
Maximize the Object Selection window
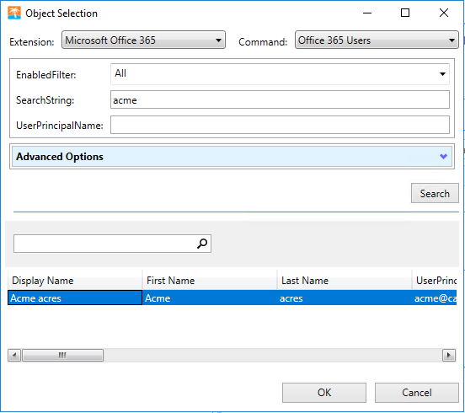[x=405, y=13]
